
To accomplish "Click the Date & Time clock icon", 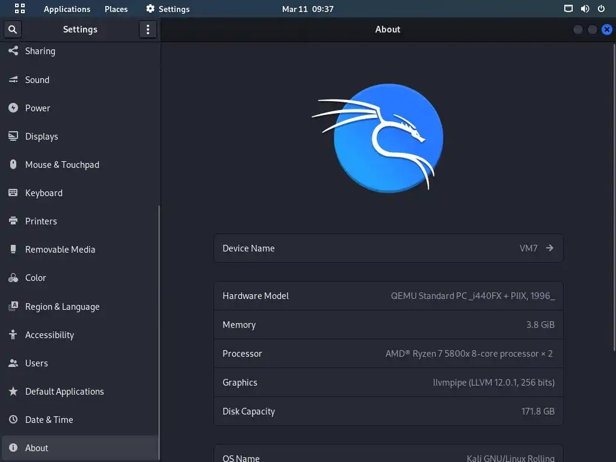I will coord(13,419).
